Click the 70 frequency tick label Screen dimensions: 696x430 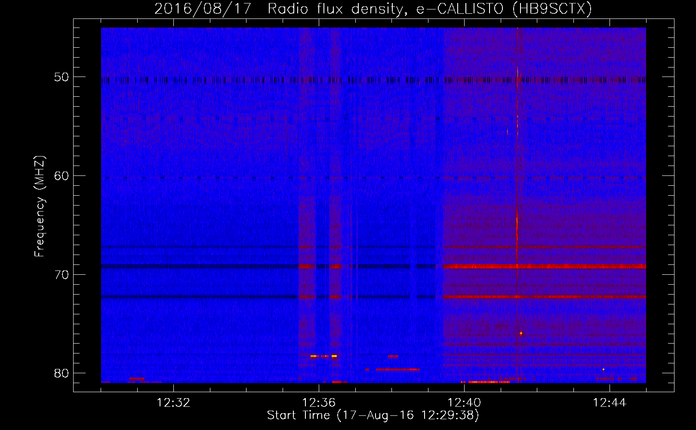click(62, 275)
